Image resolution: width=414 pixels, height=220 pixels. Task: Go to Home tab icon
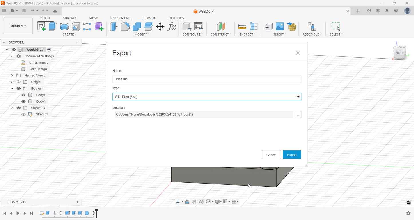[55, 11]
